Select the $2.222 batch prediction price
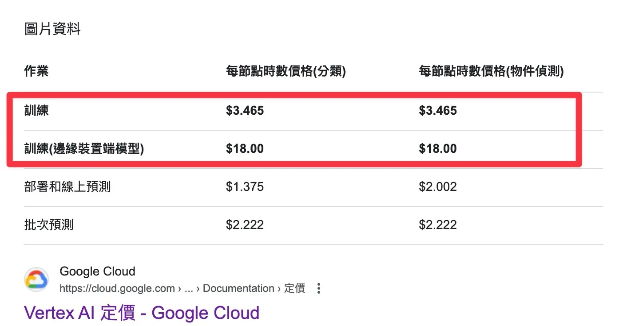The width and height of the screenshot is (619, 326). pyautogui.click(x=245, y=225)
